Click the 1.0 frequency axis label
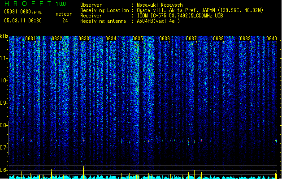Image resolution: width=282 pixels, height=179 pixels. pos(4,81)
